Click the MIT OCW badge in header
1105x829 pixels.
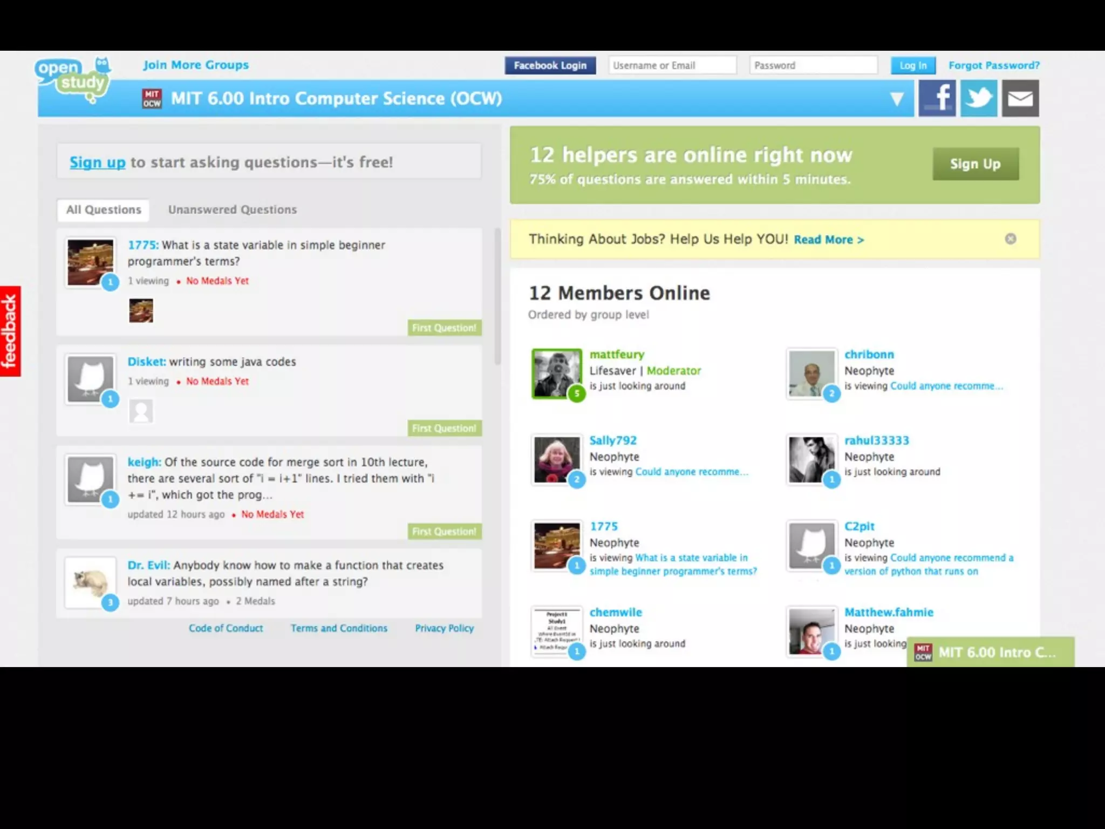click(x=152, y=99)
